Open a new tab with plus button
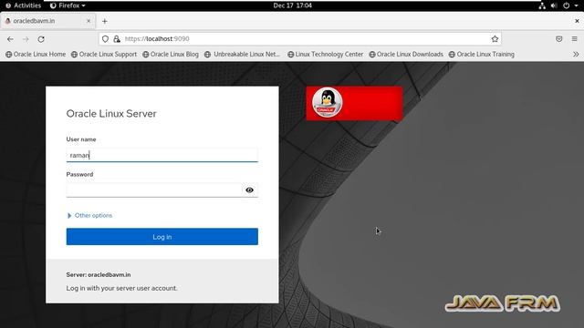This screenshot has height=328, width=584. point(105,21)
